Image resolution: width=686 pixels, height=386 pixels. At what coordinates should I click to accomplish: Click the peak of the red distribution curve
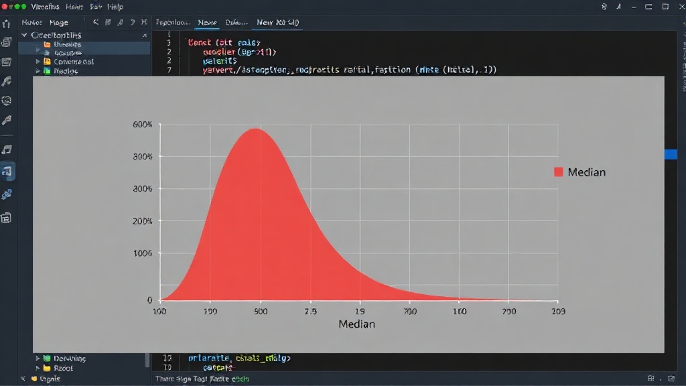[255, 129]
